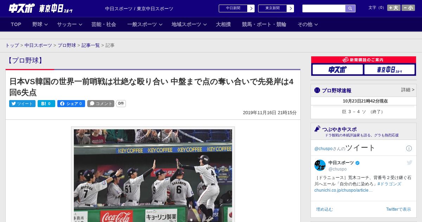Expand the サッカー menu
Screen dimensions: 422x222
point(70,24)
